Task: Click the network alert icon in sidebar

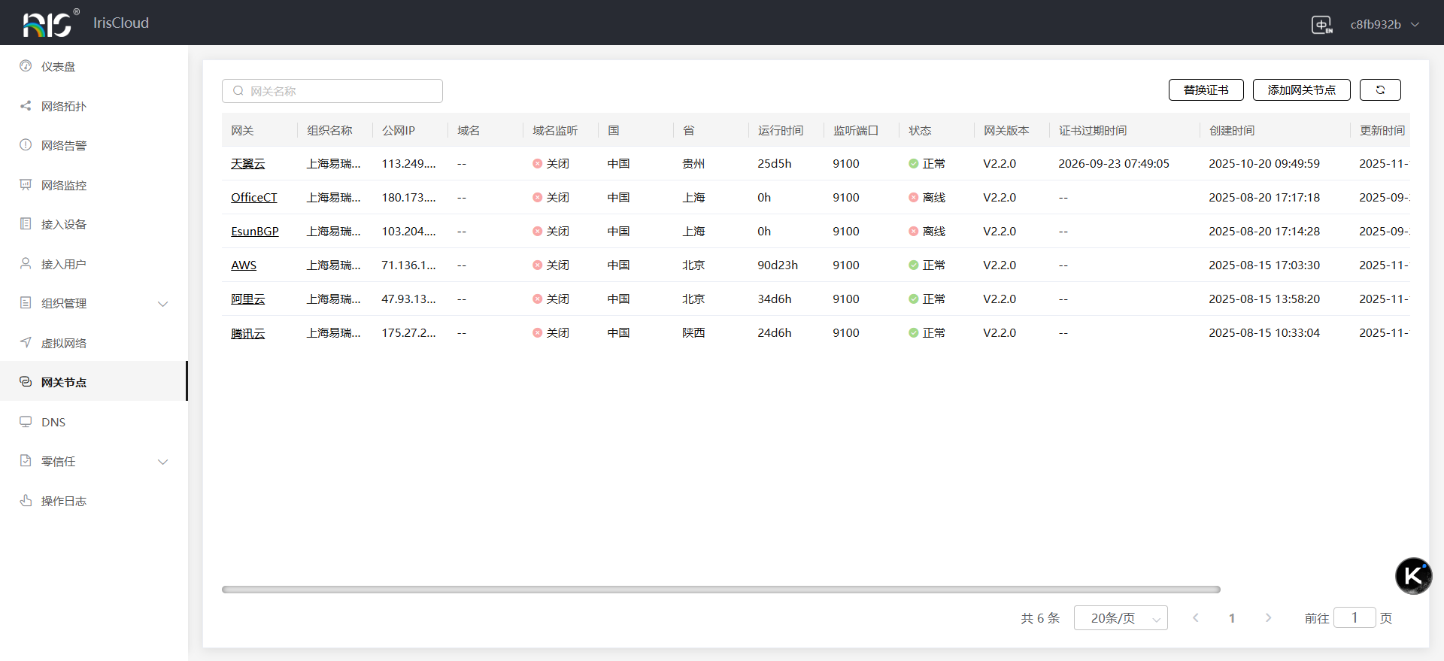Action: [26, 145]
